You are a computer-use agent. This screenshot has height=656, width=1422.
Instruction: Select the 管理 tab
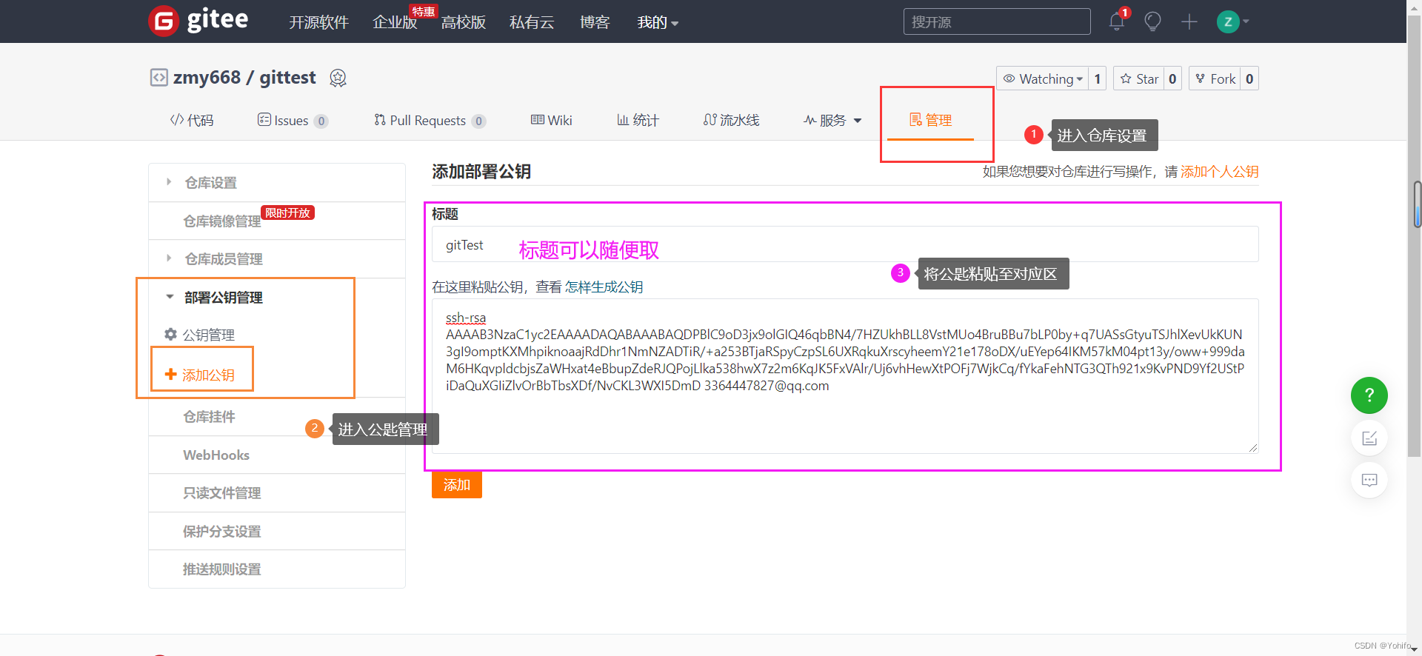click(x=930, y=120)
